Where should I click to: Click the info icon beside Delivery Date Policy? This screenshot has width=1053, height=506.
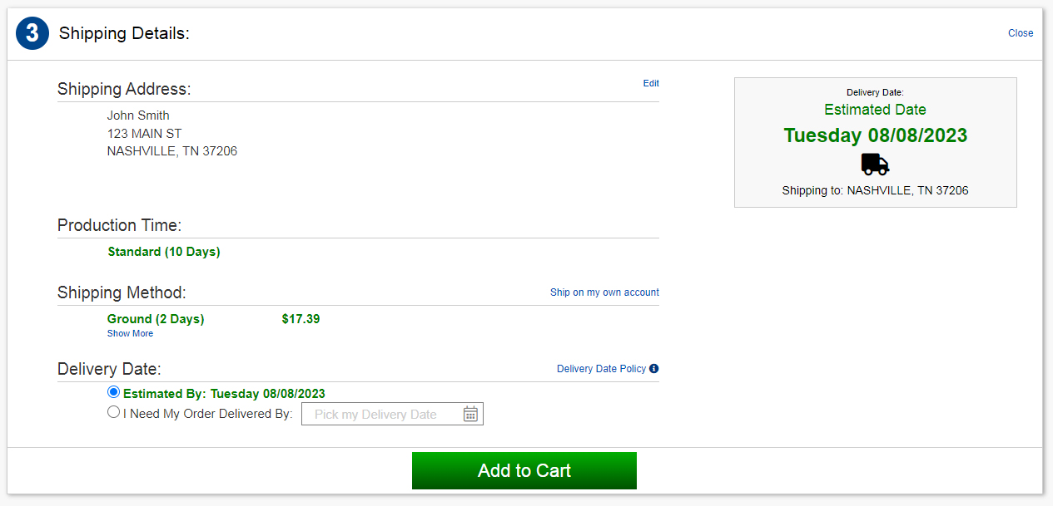653,368
